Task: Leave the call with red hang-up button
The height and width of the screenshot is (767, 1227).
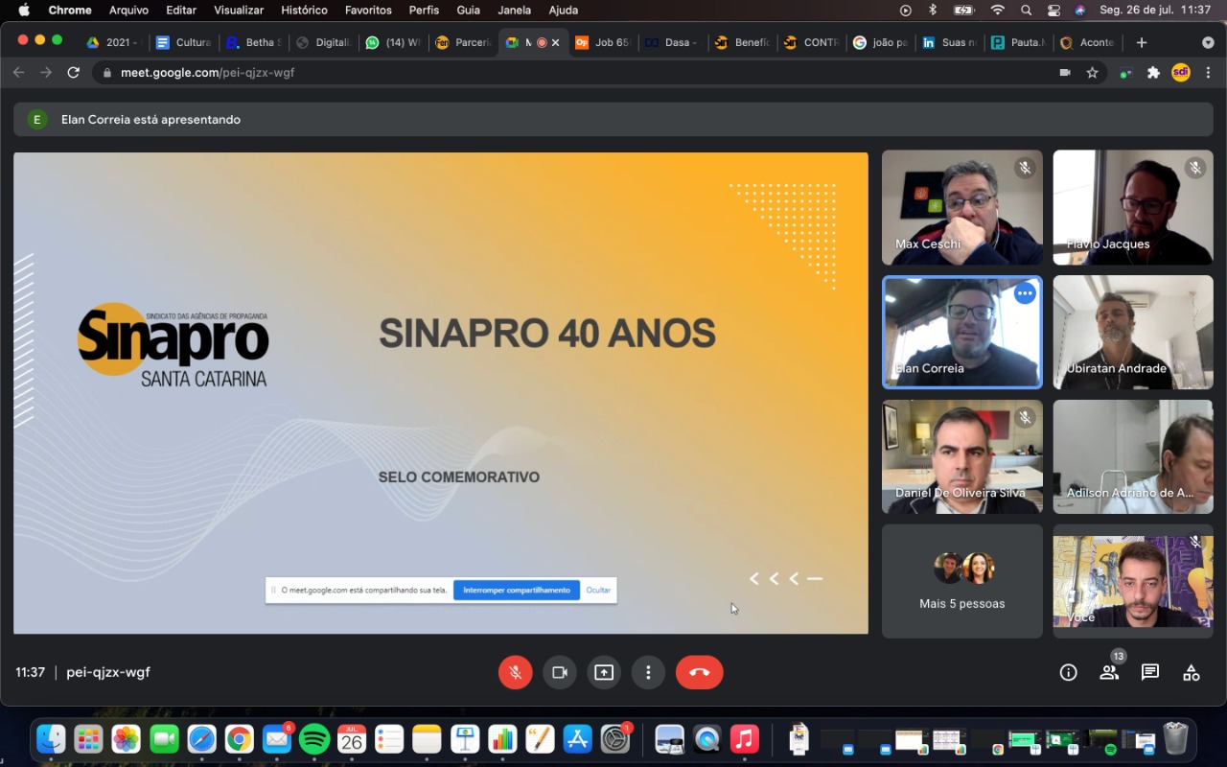Action: tap(700, 672)
